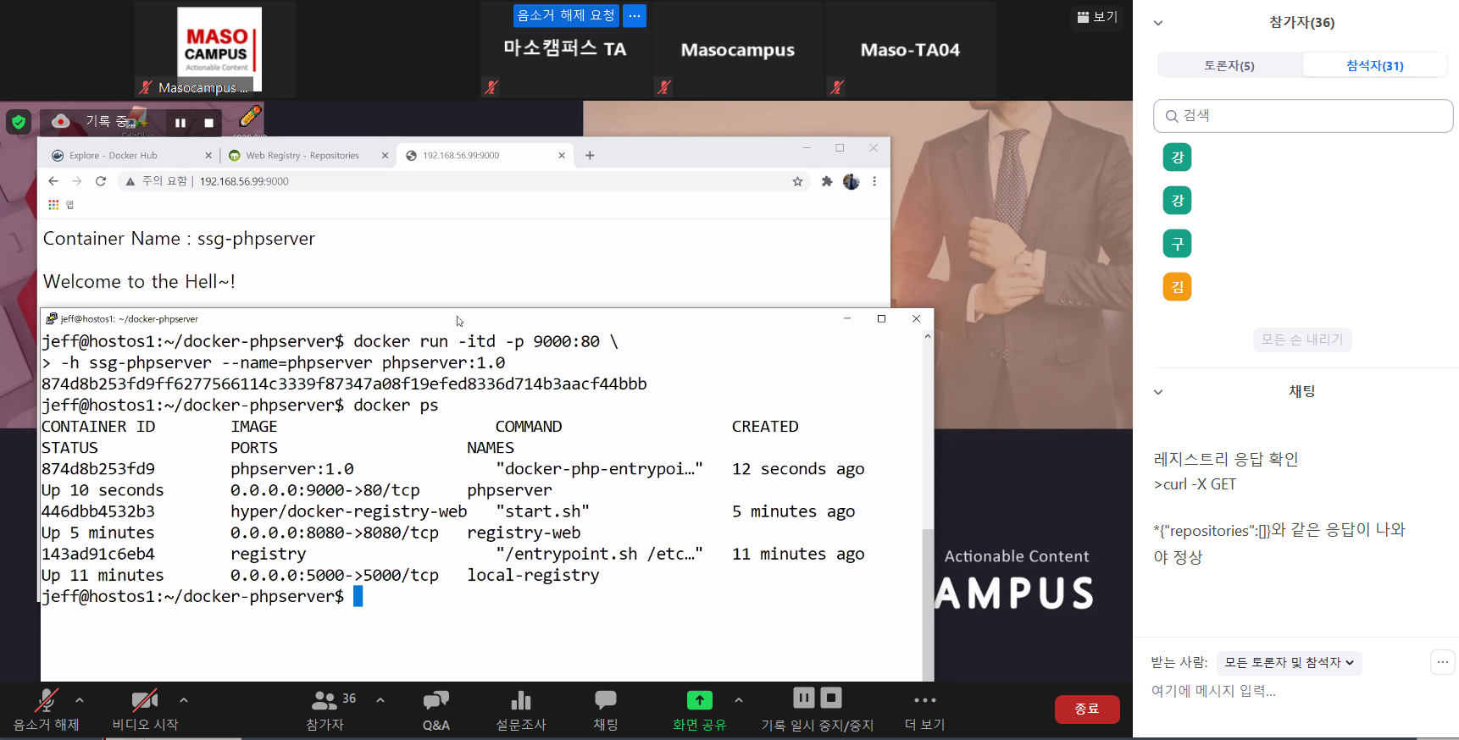The height and width of the screenshot is (740, 1459).
Task: Click the green encryption shield icon
Action: click(19, 122)
